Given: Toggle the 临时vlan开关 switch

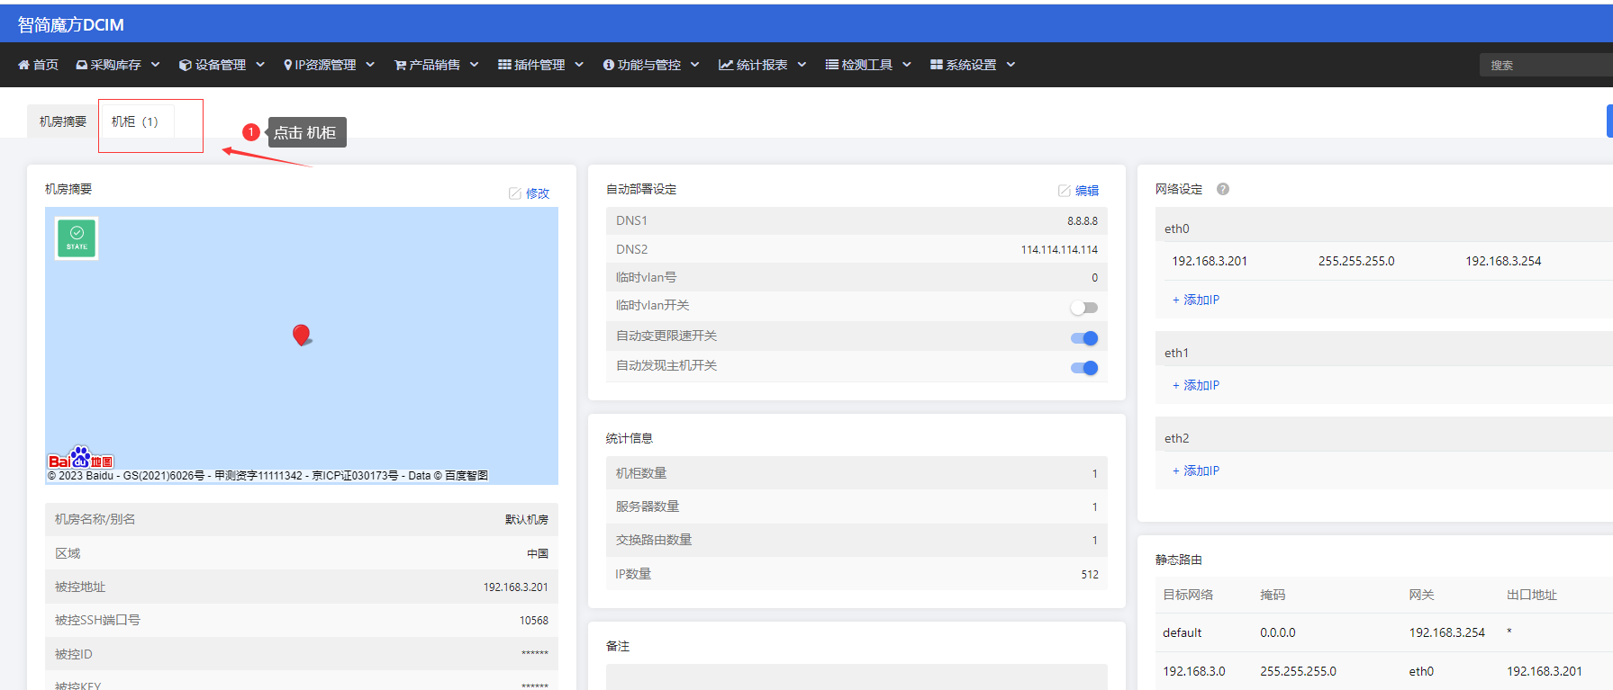Looking at the screenshot, I should [x=1084, y=308].
